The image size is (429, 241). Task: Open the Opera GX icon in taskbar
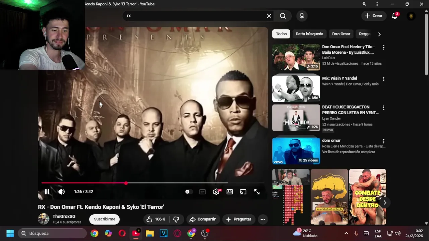177,233
